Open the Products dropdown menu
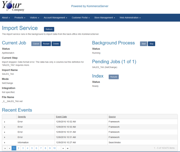Viewport: 180px width, 152px height. coord(20,18)
